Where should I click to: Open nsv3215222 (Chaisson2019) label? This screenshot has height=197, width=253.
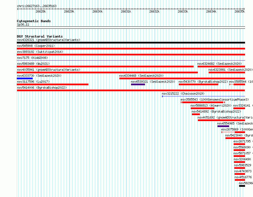click(183, 94)
